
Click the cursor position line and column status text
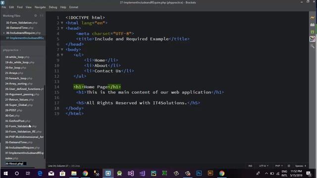pyautogui.click(x=58, y=166)
